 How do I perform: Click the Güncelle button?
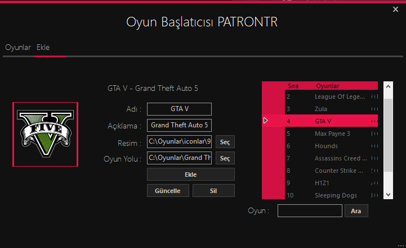168,191
